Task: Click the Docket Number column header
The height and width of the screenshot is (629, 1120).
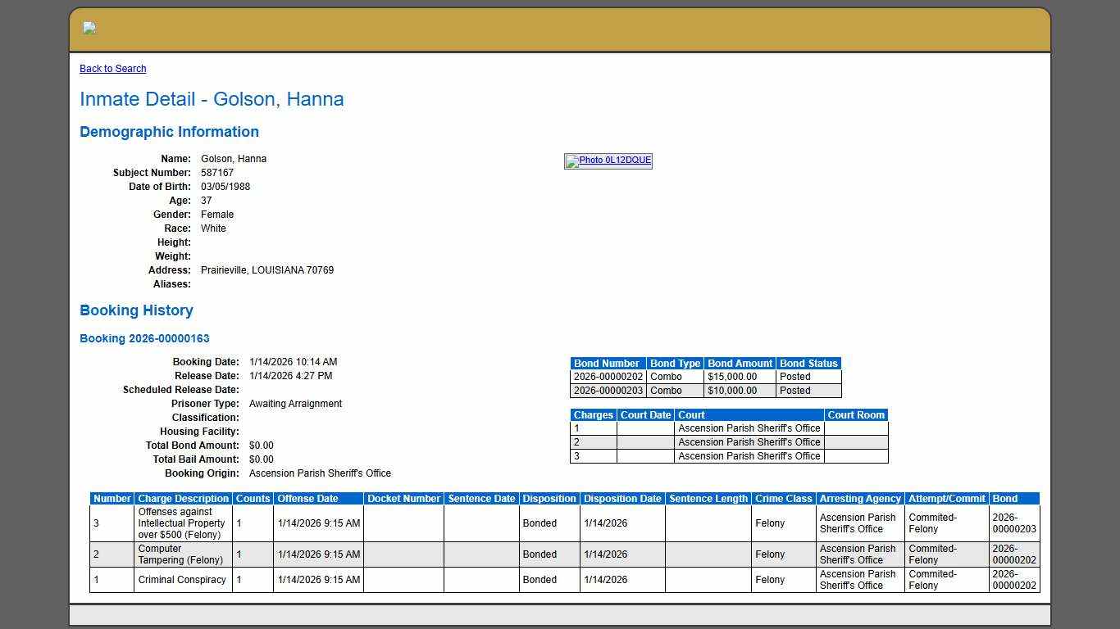Action: [403, 499]
